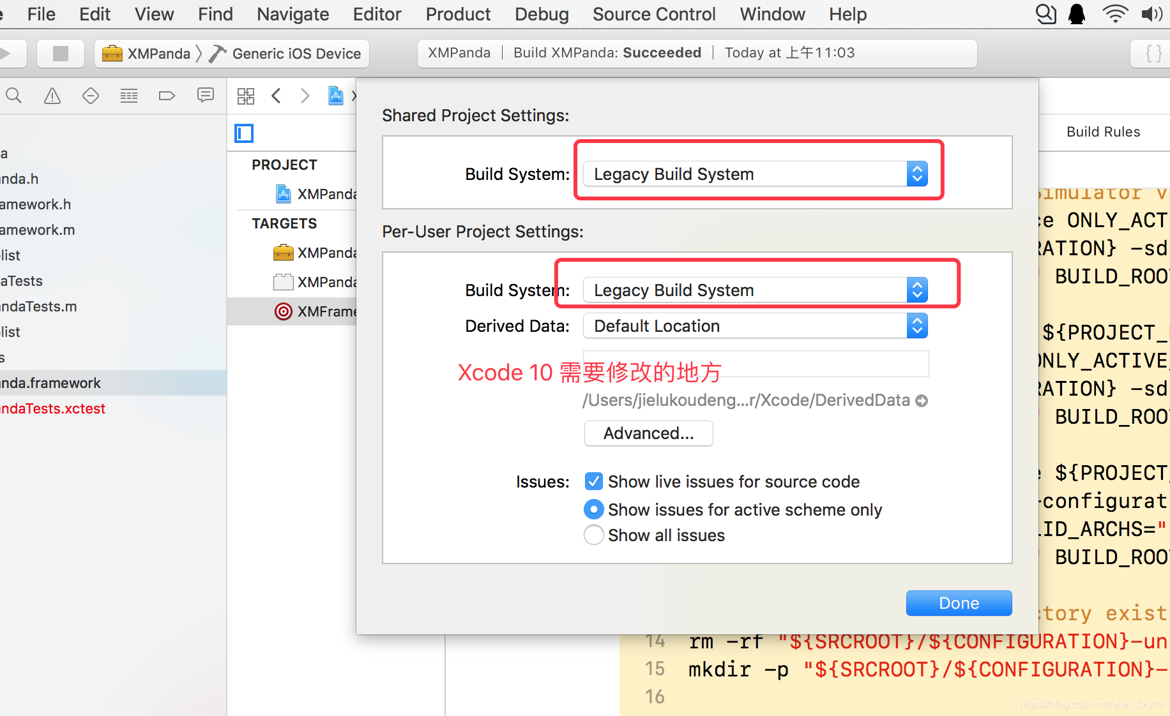Image resolution: width=1170 pixels, height=716 pixels.
Task: Open the View menu
Action: point(154,14)
